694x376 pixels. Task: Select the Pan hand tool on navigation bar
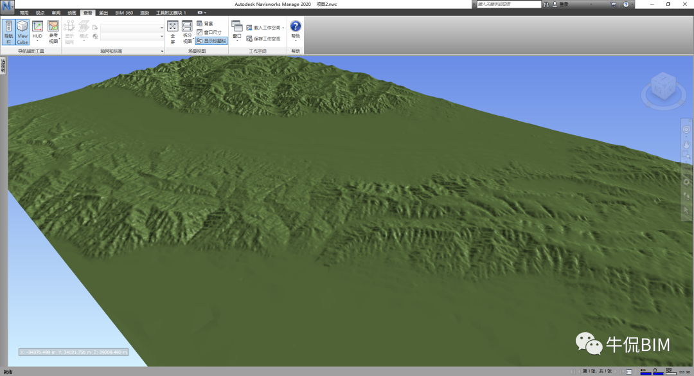[x=686, y=145]
